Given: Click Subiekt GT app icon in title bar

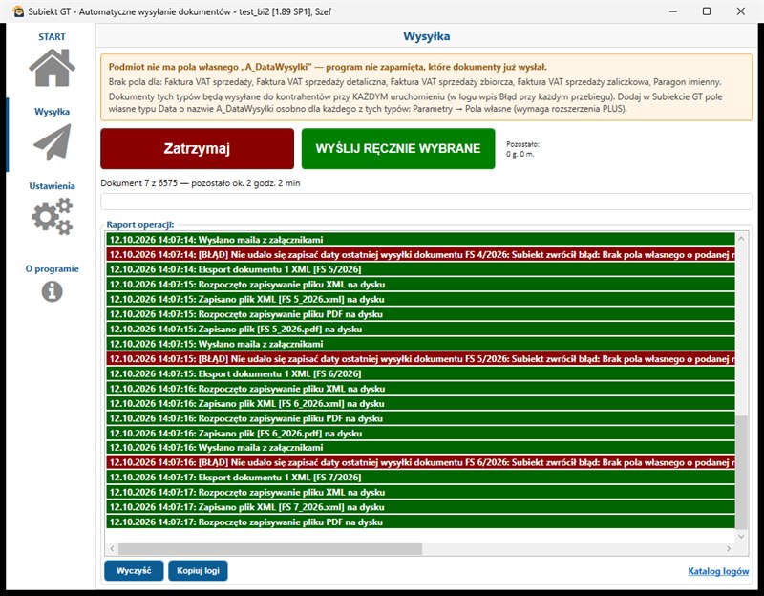Looking at the screenshot, I should coord(18,11).
